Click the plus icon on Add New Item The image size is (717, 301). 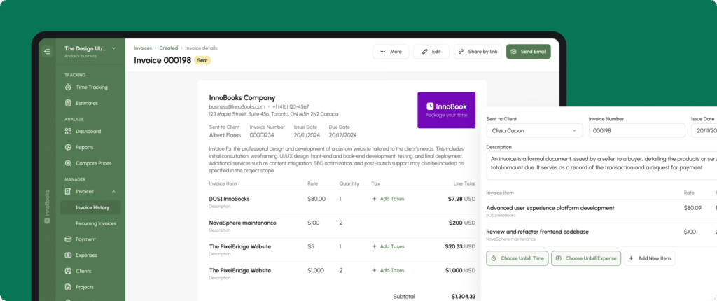[632, 258]
